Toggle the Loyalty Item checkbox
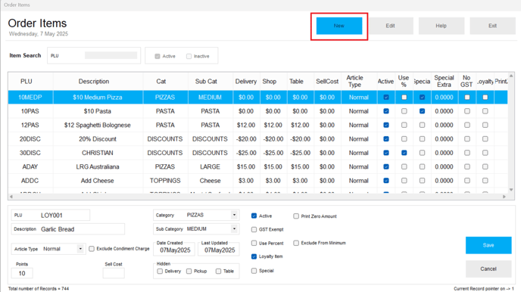Image resolution: width=521 pixels, height=292 pixels. click(x=254, y=256)
